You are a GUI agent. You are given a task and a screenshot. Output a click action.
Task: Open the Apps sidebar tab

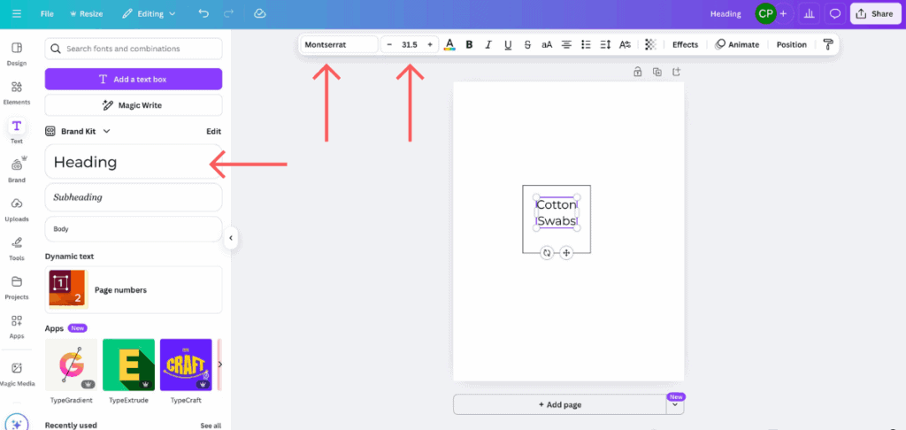click(x=17, y=326)
